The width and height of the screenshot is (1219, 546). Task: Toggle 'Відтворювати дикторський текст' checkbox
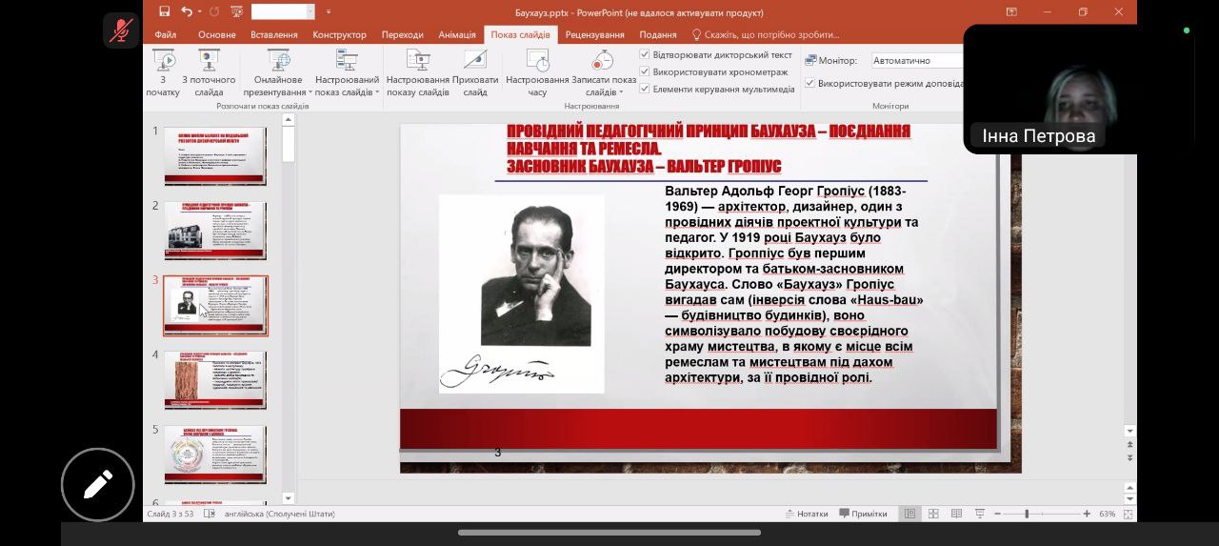click(645, 55)
